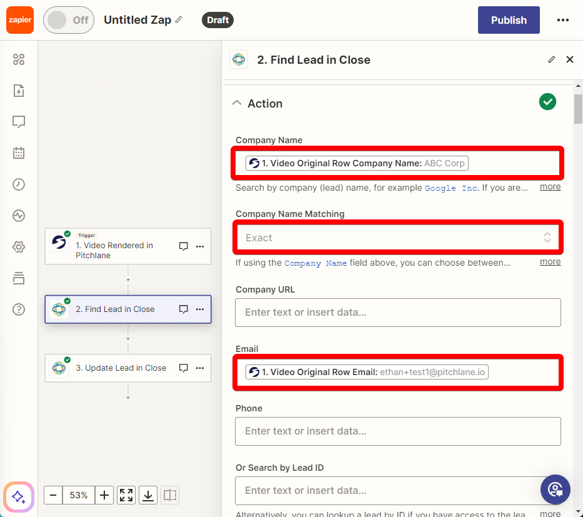583x517 pixels.
Task: Open comment icon on Update Lead step
Action: (183, 368)
